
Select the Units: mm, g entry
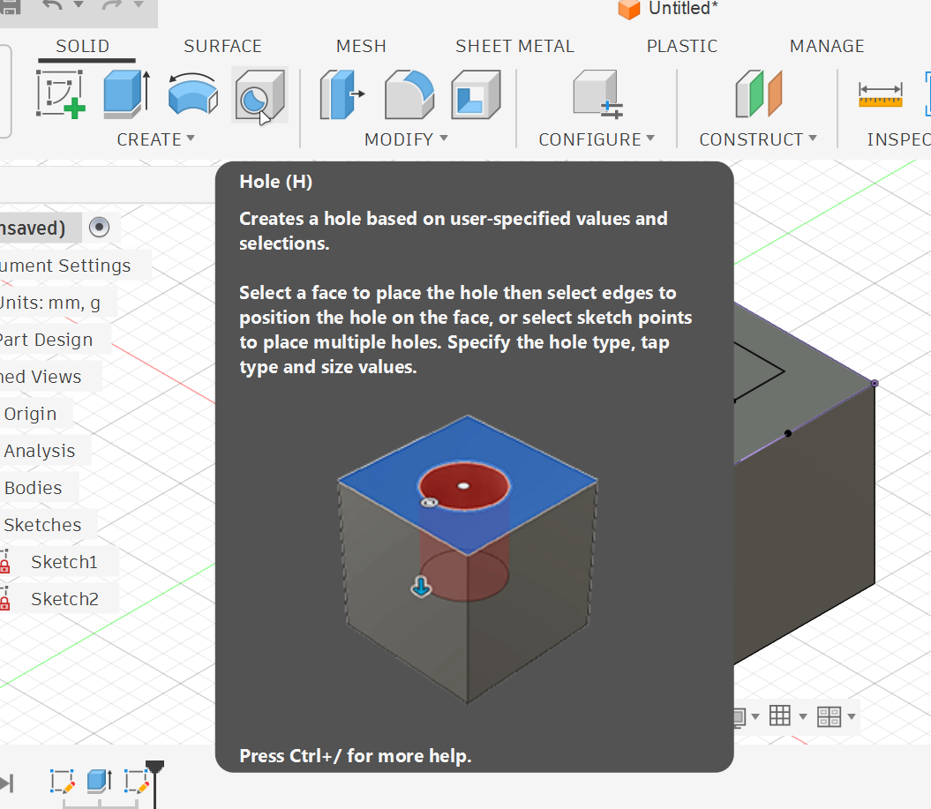click(x=50, y=303)
